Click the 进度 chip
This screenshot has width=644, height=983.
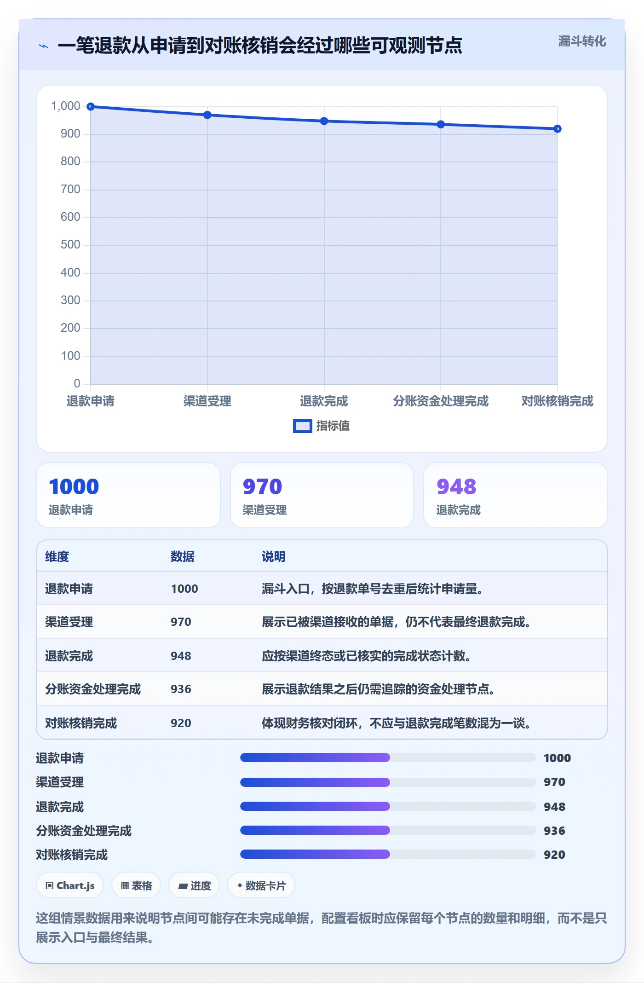tap(194, 885)
